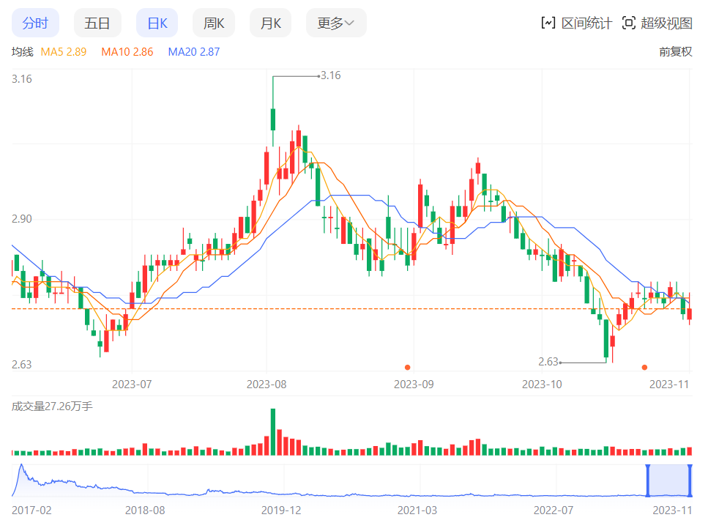Open the 区间统计 range statistics tool
Image resolution: width=708 pixels, height=520 pixels.
(576, 23)
